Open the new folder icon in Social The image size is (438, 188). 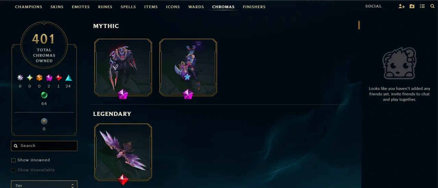(412, 6)
